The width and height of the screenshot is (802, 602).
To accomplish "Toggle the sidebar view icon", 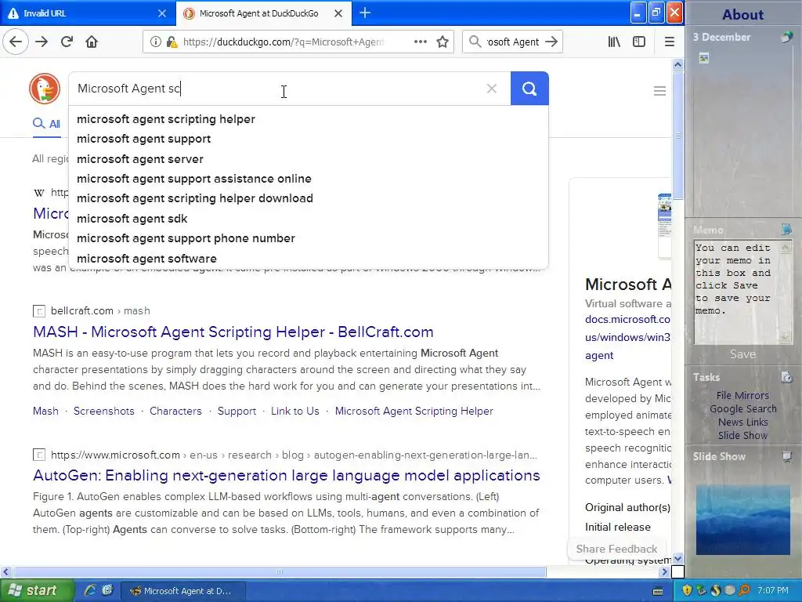I will [639, 42].
